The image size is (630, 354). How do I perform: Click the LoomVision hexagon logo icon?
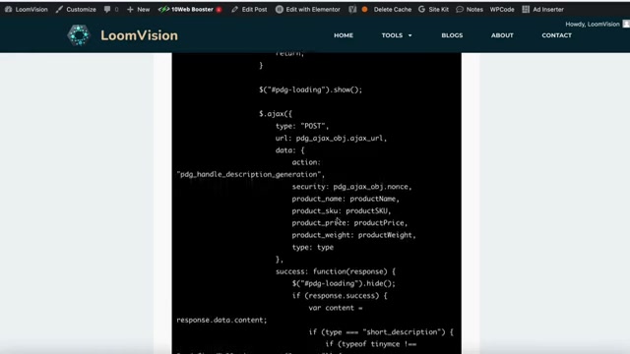tap(79, 35)
